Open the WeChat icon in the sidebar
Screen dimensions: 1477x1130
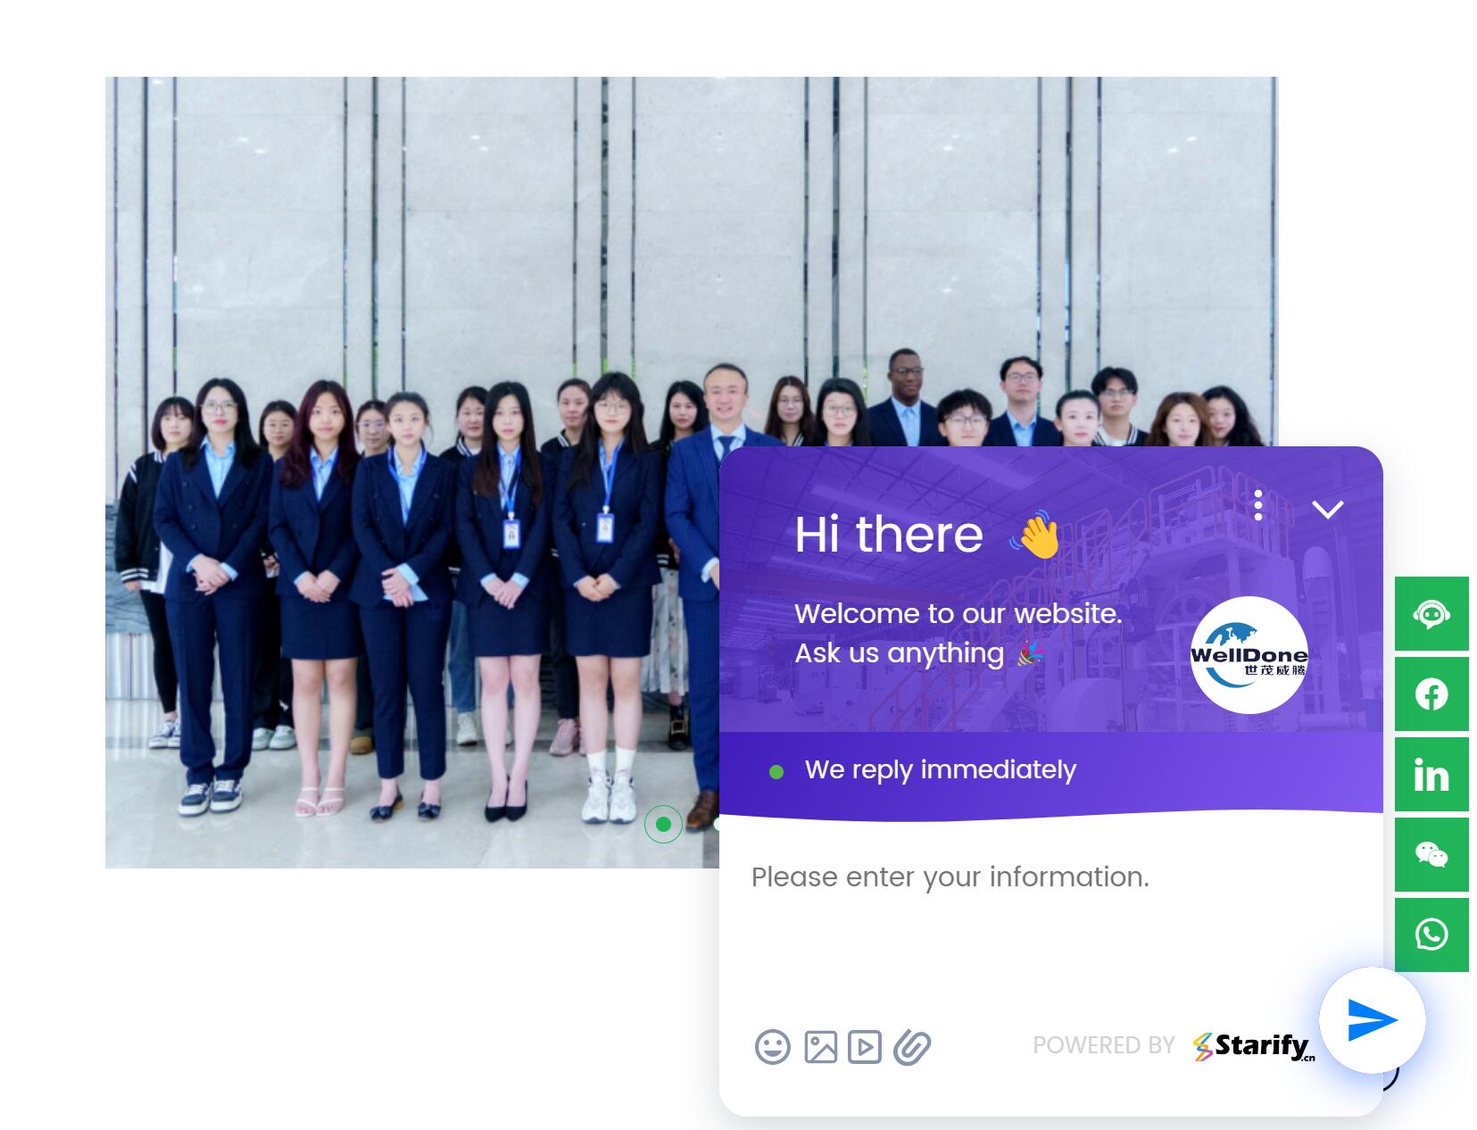click(x=1431, y=855)
